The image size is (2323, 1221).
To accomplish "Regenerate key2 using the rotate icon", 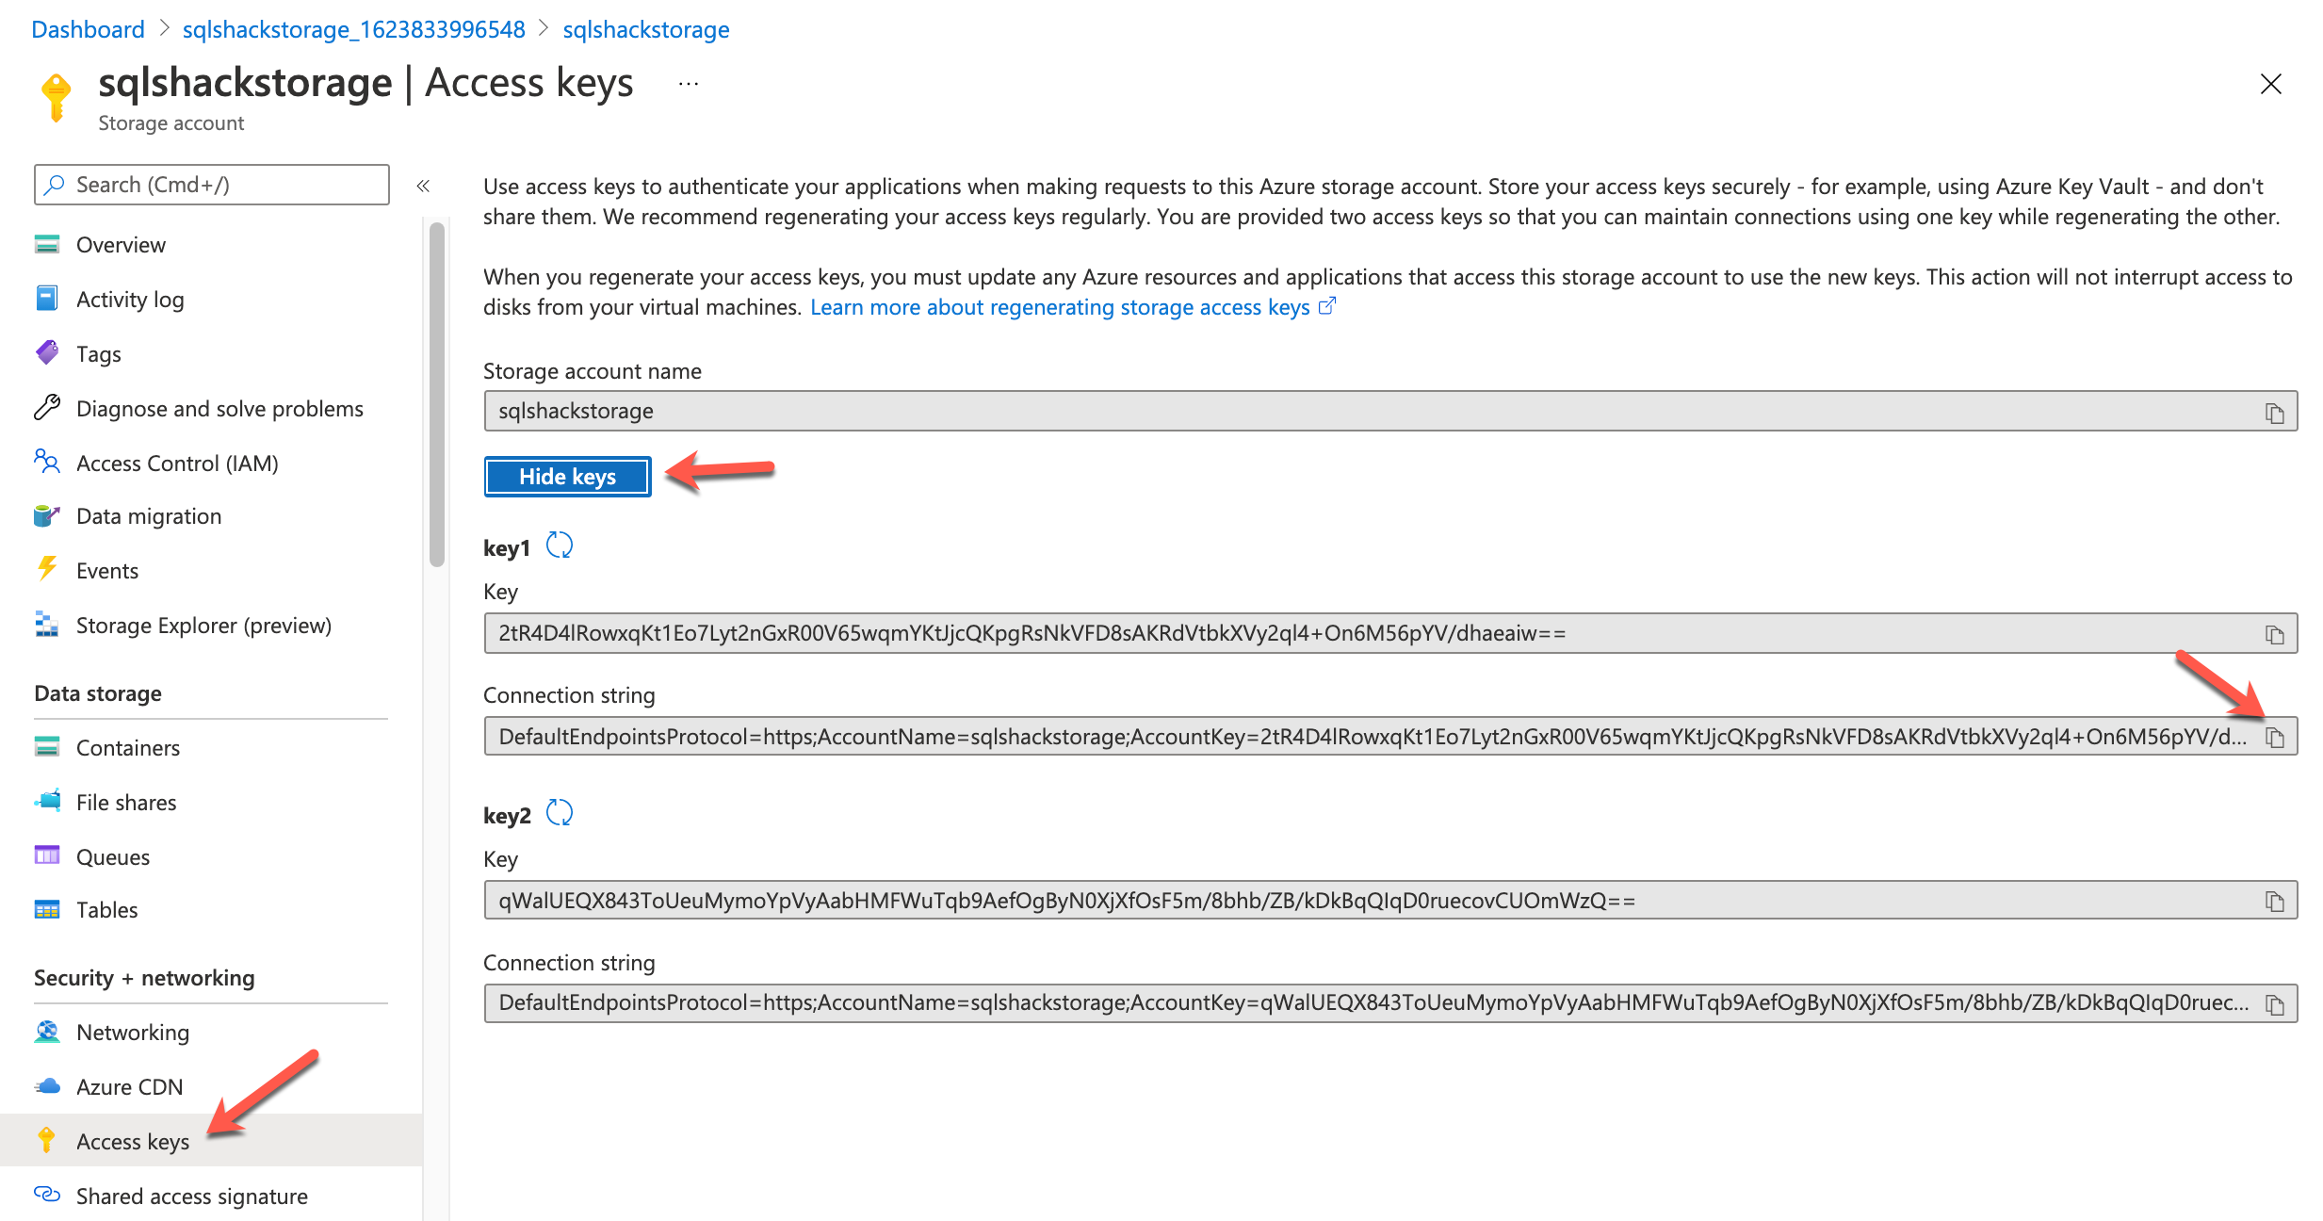I will coord(560,813).
